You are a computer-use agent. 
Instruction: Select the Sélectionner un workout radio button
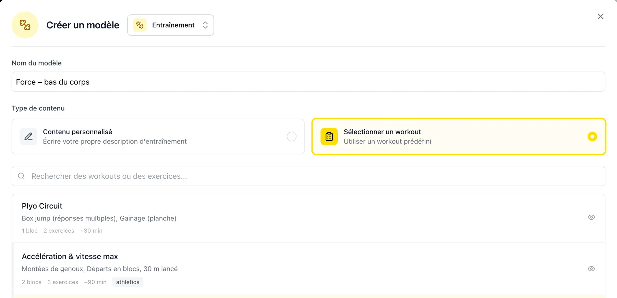point(592,136)
